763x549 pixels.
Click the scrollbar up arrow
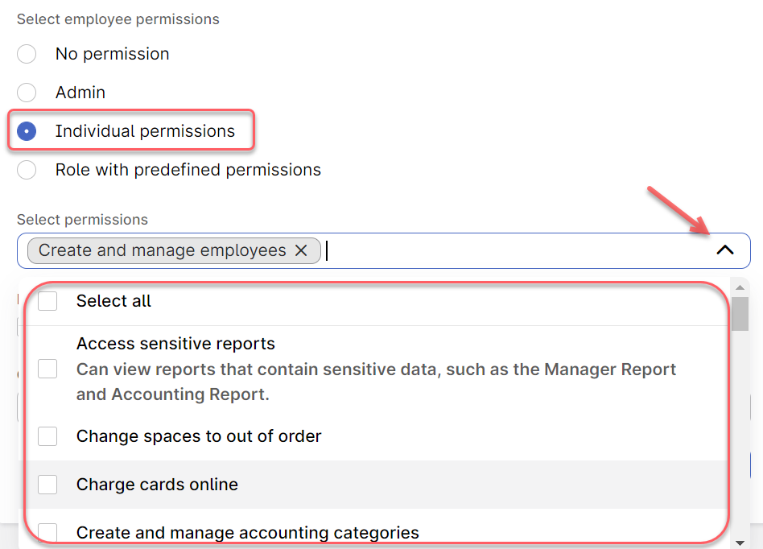tap(740, 287)
